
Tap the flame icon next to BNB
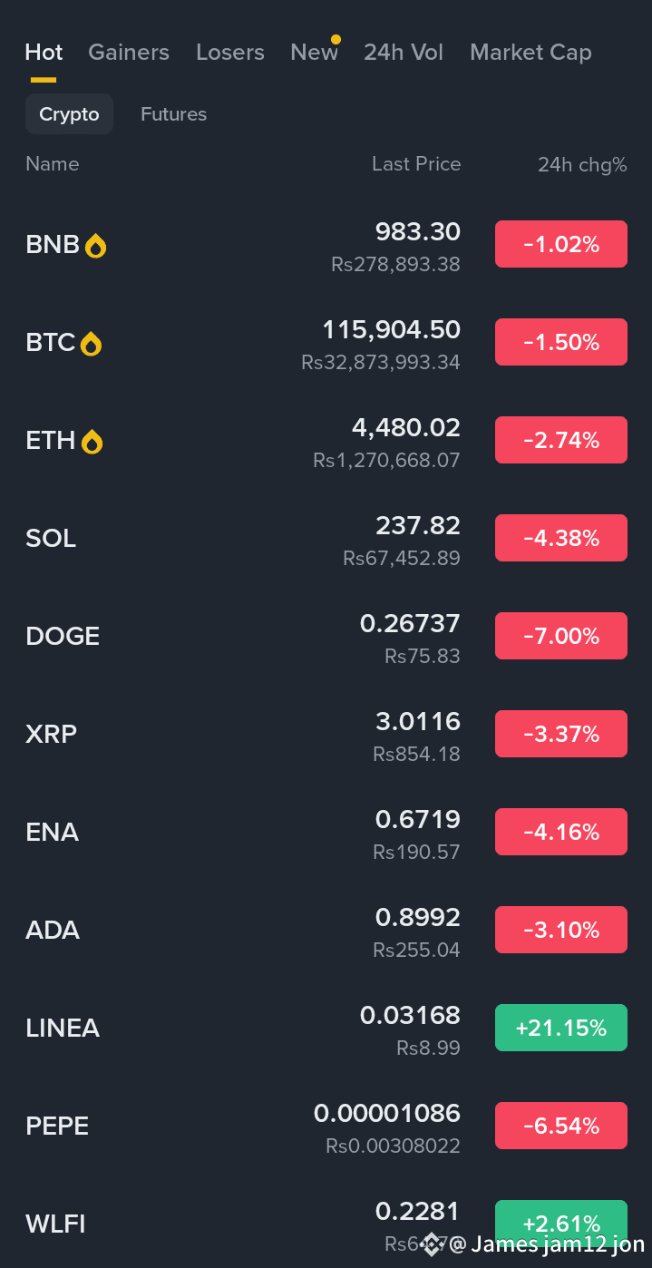point(95,246)
